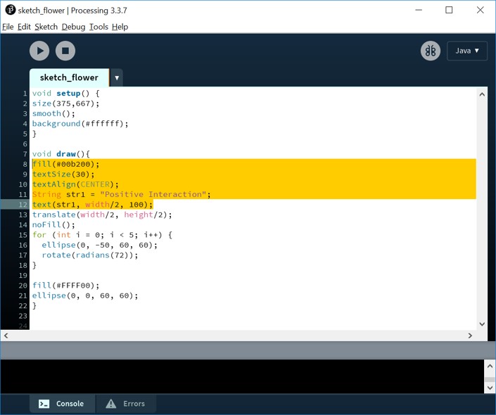Click ellipse(0, 0, 60, 60); line
The width and height of the screenshot is (496, 415).
point(85,295)
